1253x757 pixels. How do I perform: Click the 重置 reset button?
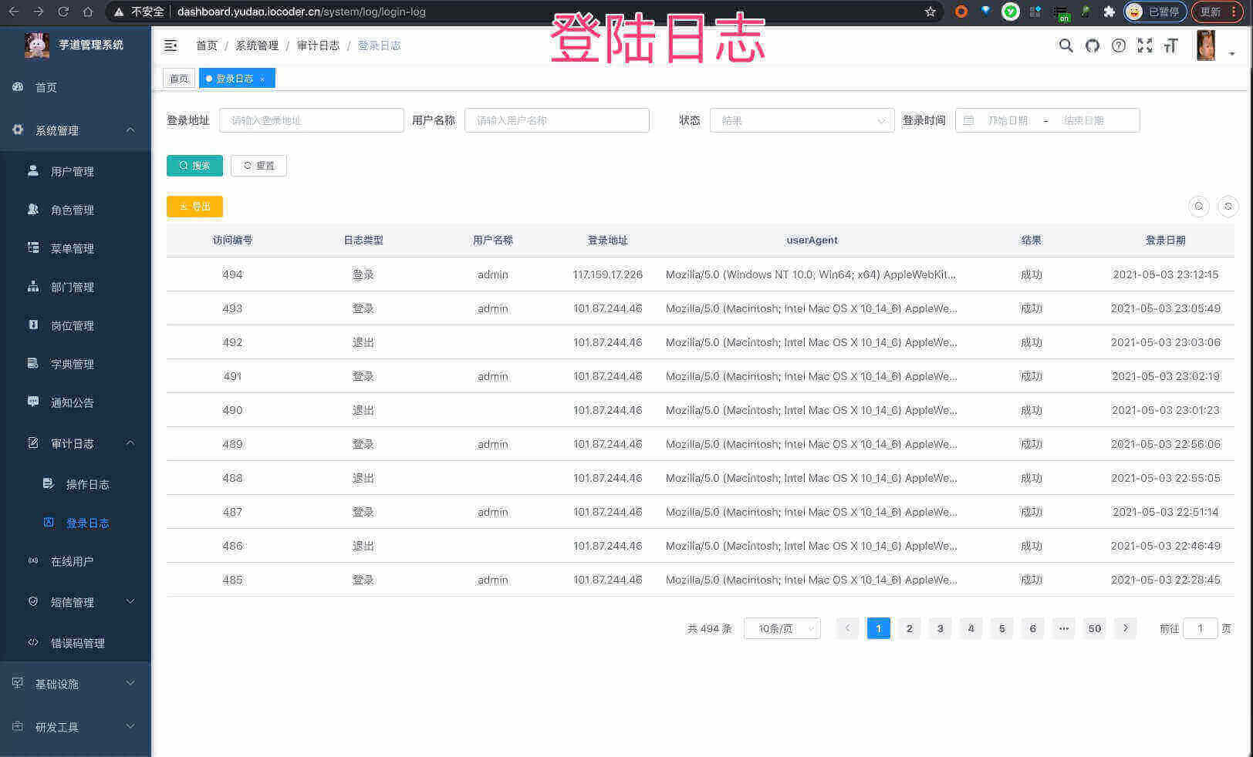coord(258,165)
